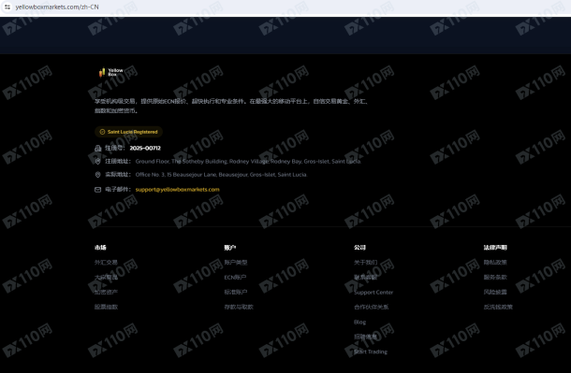
Task: Open the 隐私政策 link
Action: point(495,262)
